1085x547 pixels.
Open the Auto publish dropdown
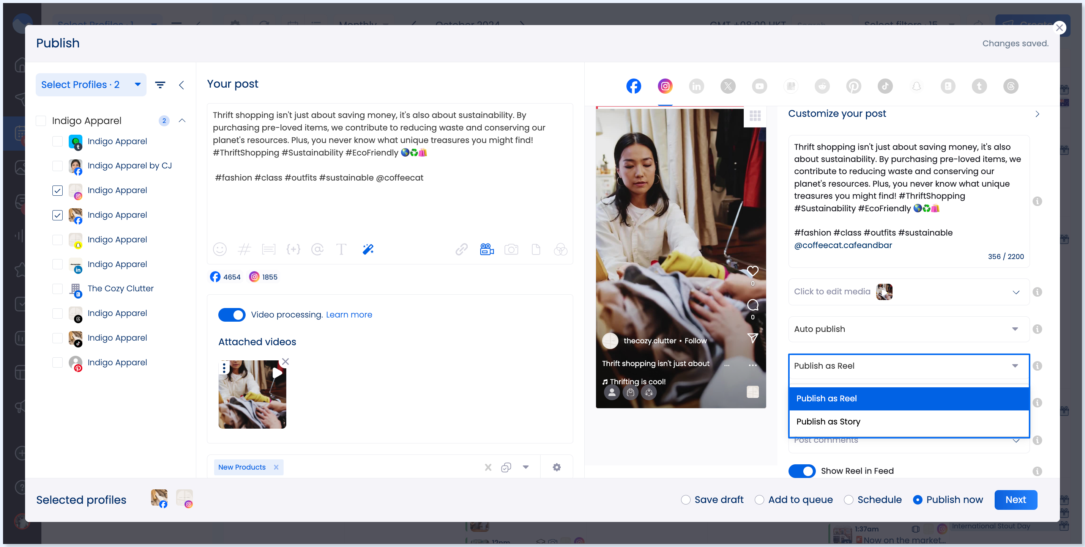[908, 329]
